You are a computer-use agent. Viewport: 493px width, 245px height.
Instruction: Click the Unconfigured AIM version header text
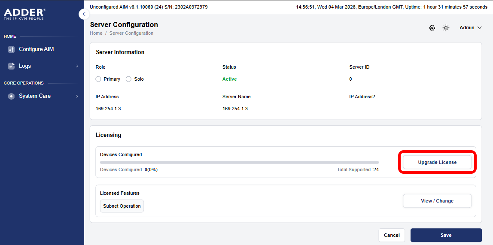149,7
